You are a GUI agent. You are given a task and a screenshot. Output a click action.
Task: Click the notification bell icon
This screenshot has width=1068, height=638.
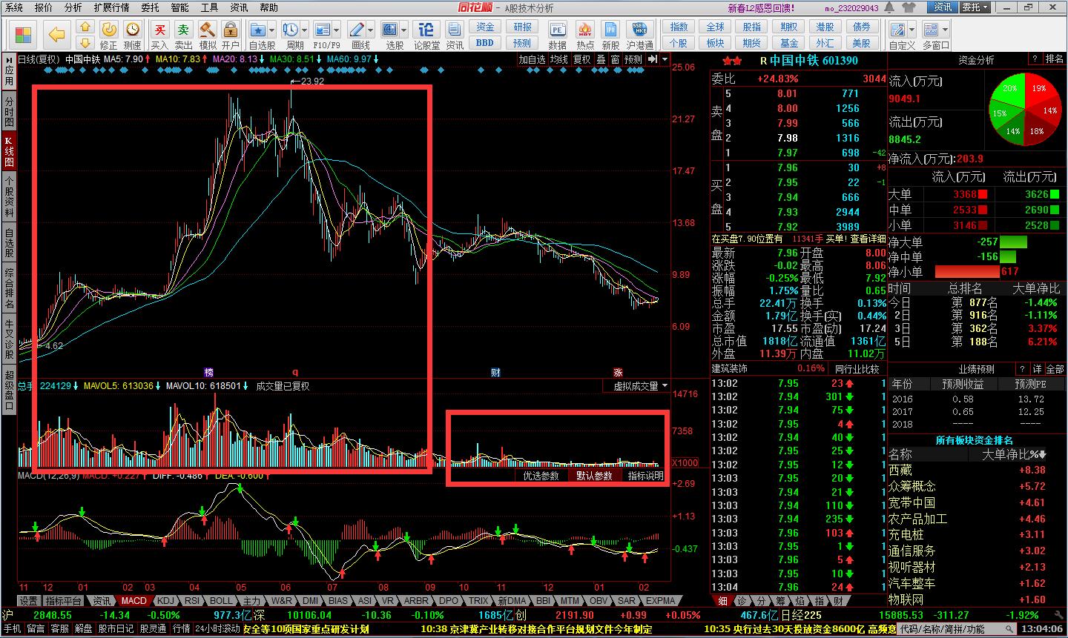pyautogui.click(x=889, y=7)
